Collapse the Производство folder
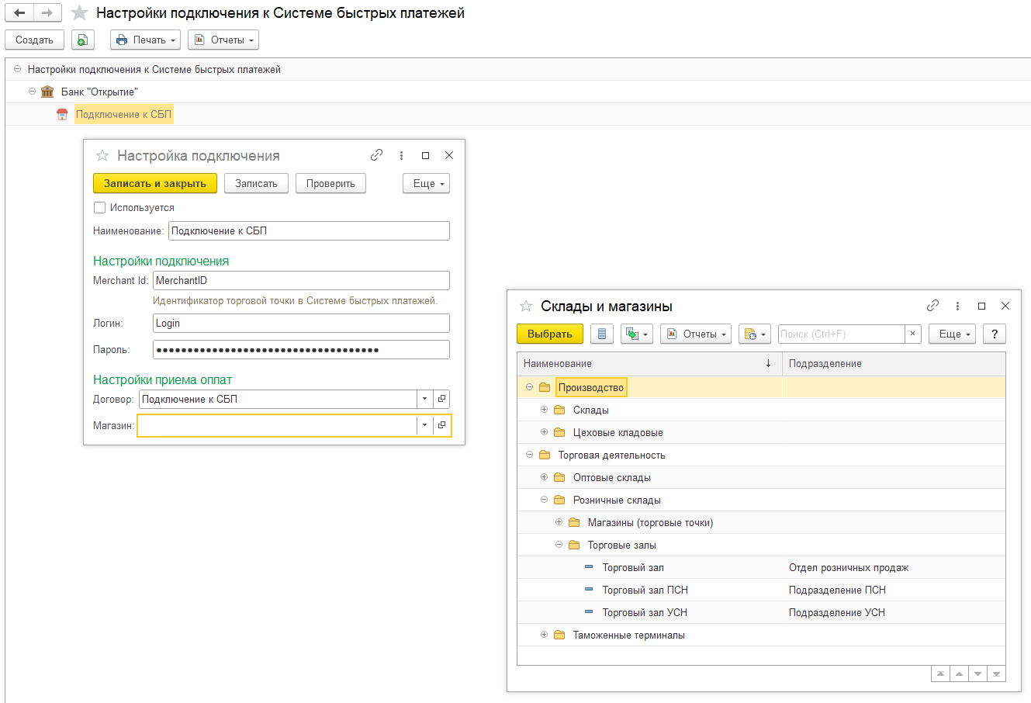This screenshot has width=1031, height=703. coord(530,387)
